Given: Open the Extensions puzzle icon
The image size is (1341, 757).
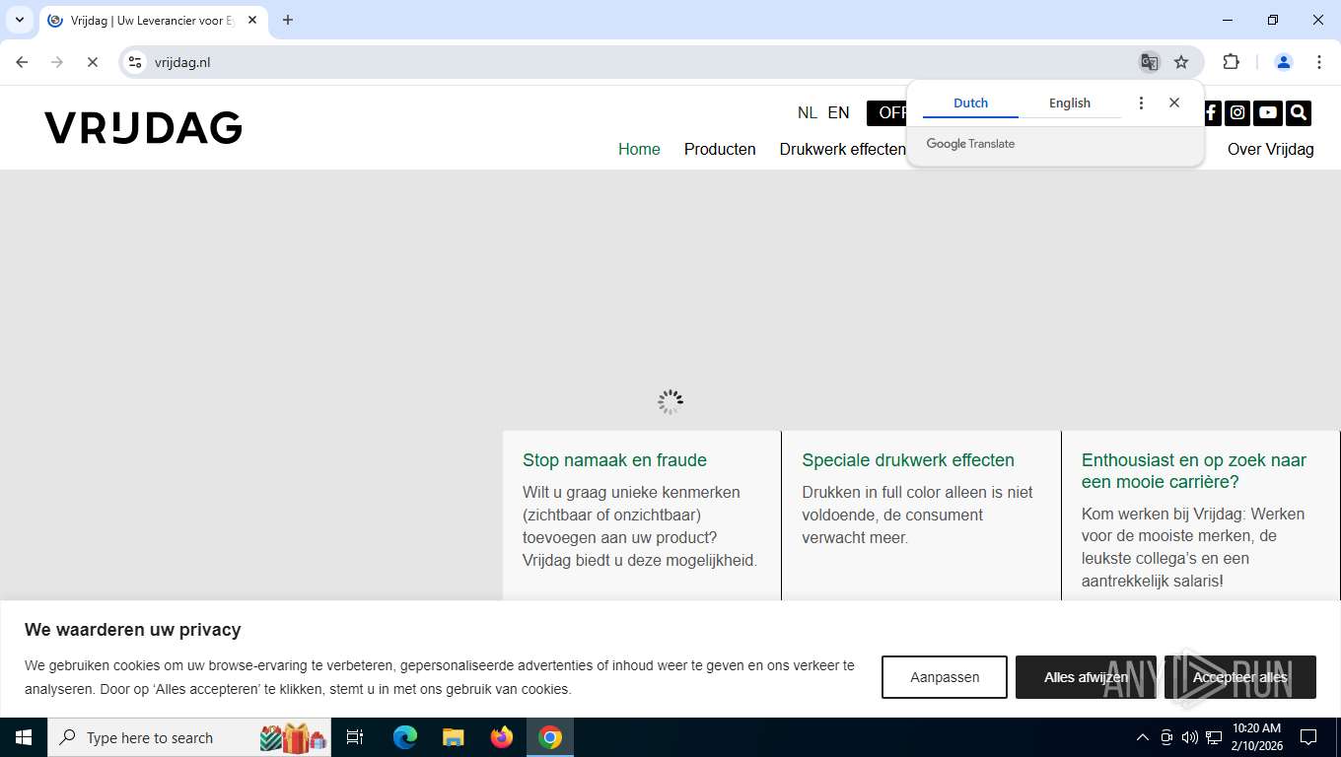Looking at the screenshot, I should click(1231, 62).
